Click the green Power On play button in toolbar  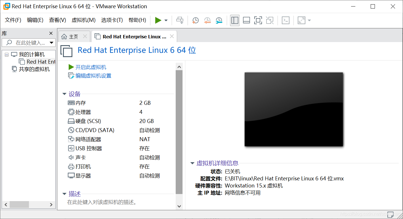click(158, 20)
